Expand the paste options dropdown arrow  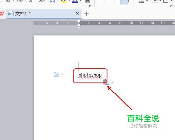(x=112, y=82)
